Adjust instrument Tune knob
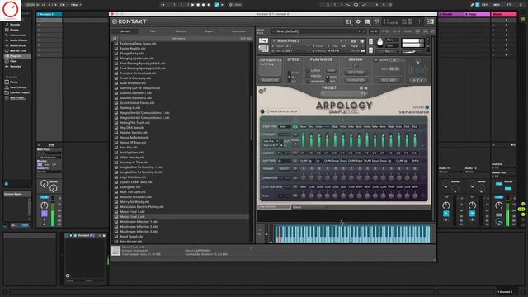The image size is (528, 297). 379,43
